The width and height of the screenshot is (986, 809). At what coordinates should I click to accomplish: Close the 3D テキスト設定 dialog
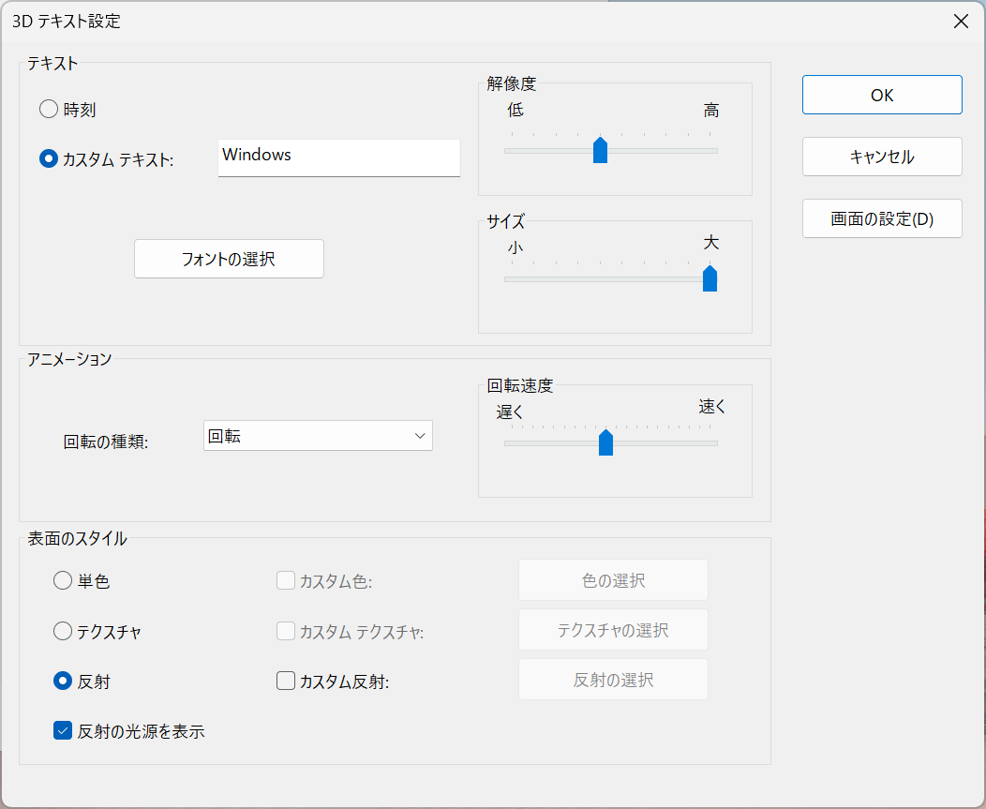click(961, 22)
